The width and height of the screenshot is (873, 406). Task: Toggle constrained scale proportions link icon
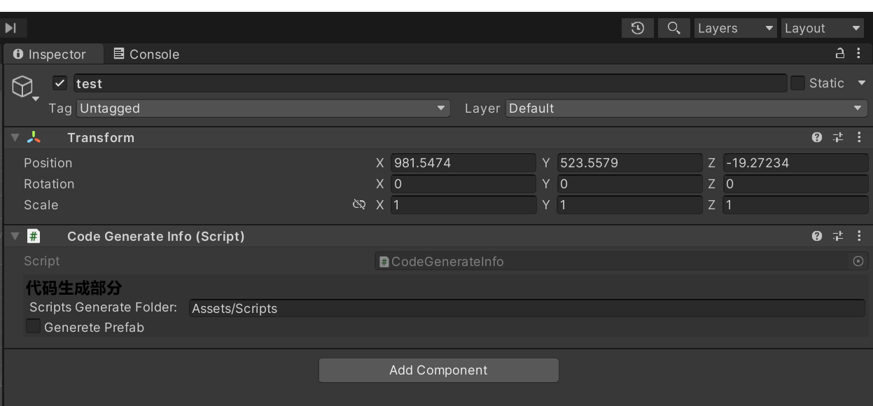click(359, 205)
